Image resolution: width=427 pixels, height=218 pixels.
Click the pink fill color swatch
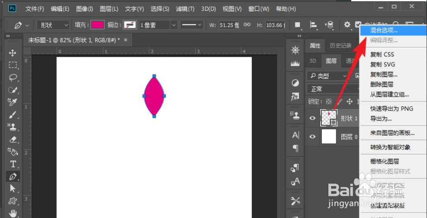click(x=98, y=25)
